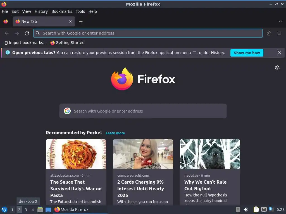Click the comparecredit.com source label
The width and height of the screenshot is (286, 214).
point(133,176)
